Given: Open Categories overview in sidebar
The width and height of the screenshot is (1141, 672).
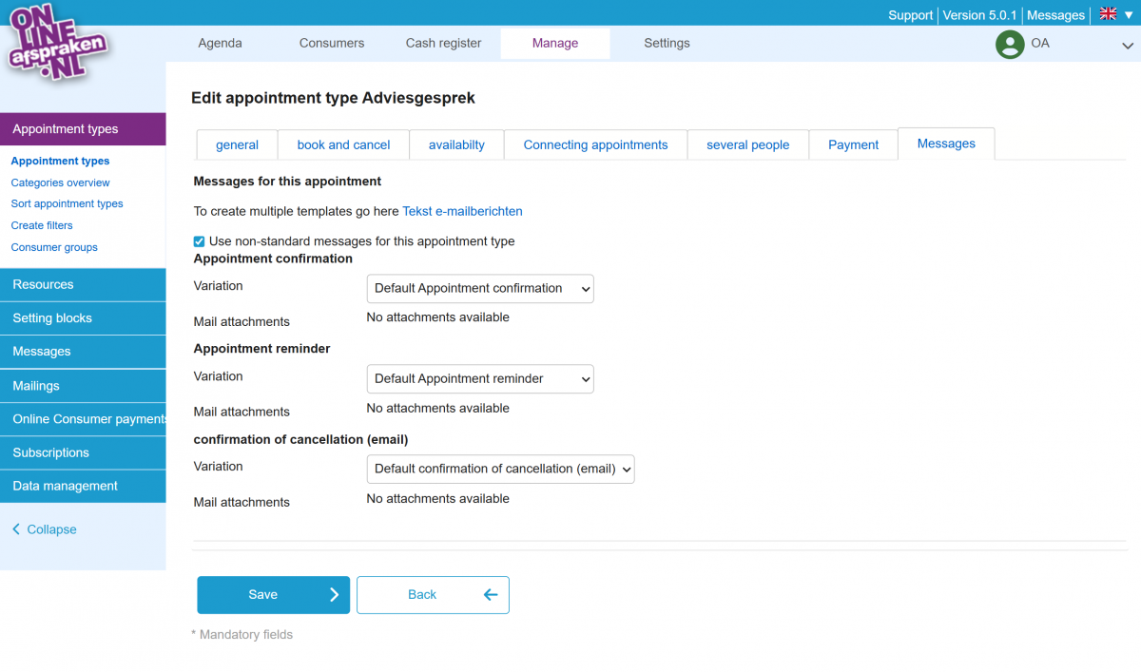Looking at the screenshot, I should pos(60,182).
